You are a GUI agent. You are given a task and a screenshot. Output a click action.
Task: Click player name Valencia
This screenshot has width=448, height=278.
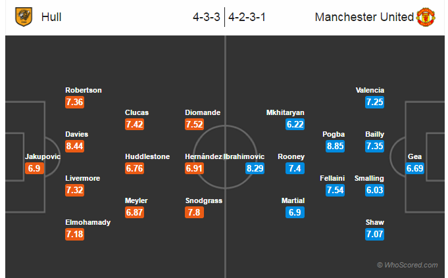coord(370,90)
